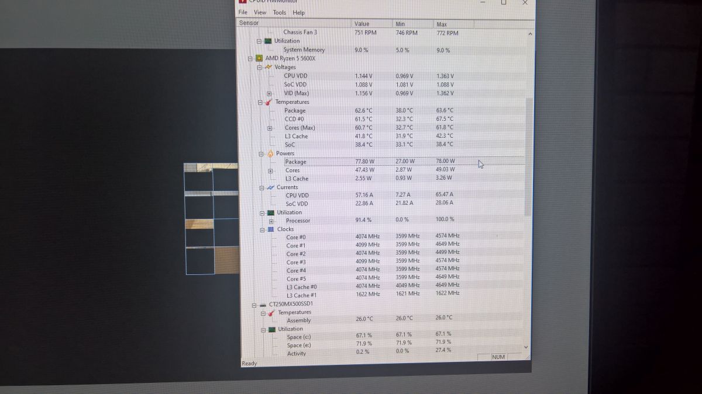This screenshot has height=394, width=702.
Task: Click the Utilization icon above Space (c:)
Action: (271, 329)
